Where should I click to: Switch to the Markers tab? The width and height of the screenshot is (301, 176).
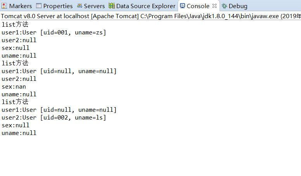coord(17,6)
